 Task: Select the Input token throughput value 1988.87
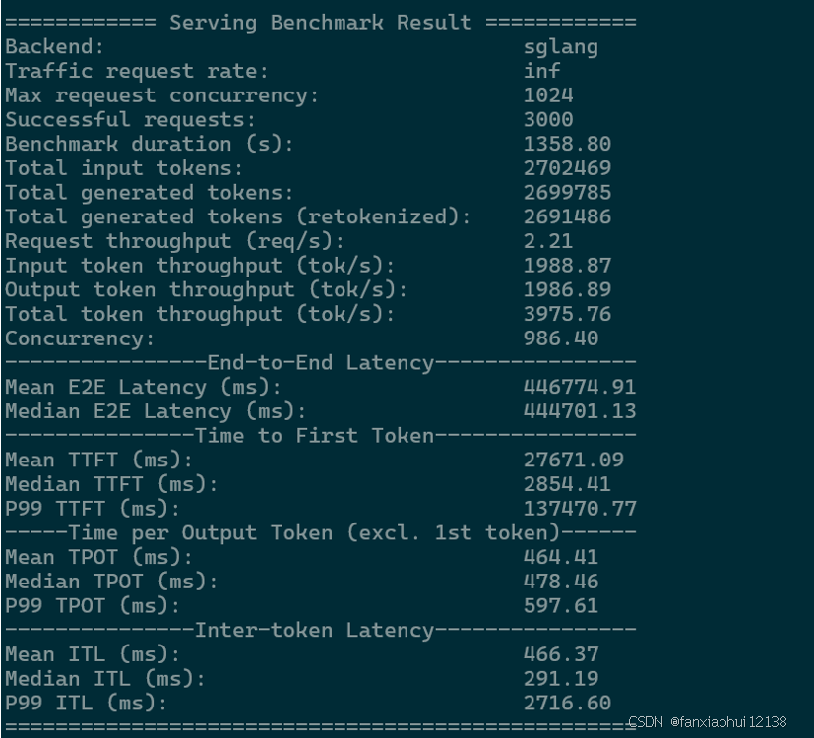pyautogui.click(x=567, y=266)
